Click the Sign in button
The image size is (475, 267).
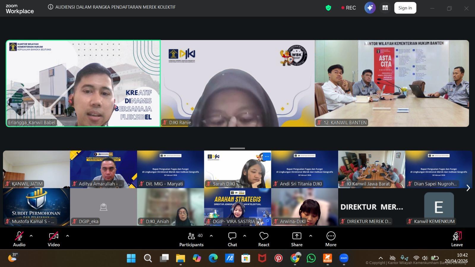click(x=405, y=8)
